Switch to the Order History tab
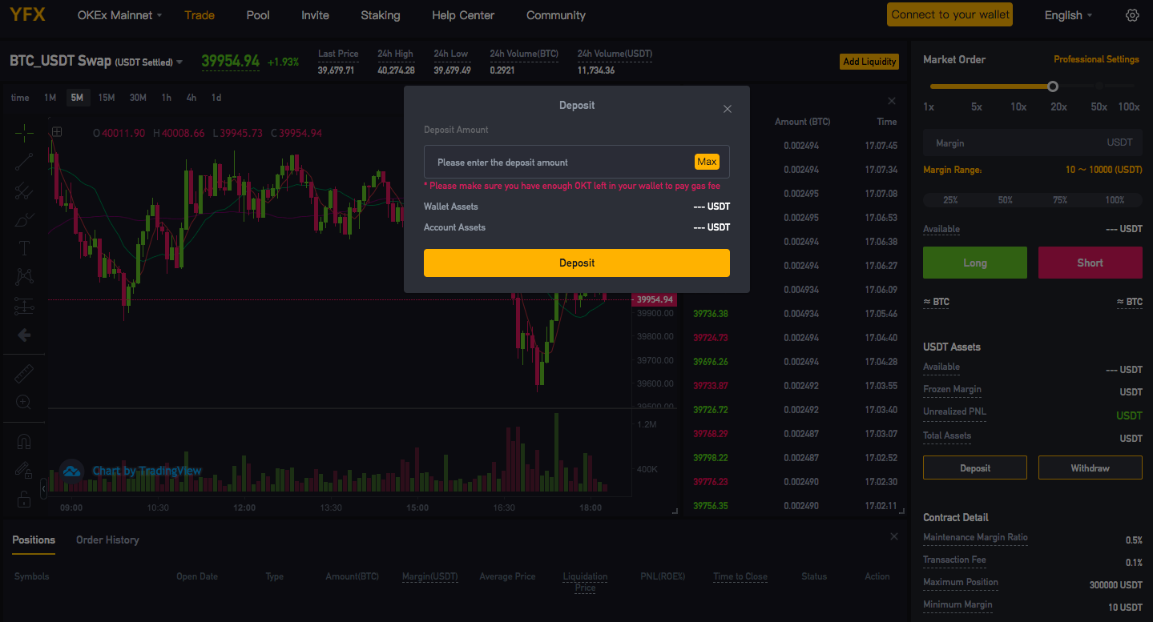The width and height of the screenshot is (1153, 622). [x=107, y=540]
